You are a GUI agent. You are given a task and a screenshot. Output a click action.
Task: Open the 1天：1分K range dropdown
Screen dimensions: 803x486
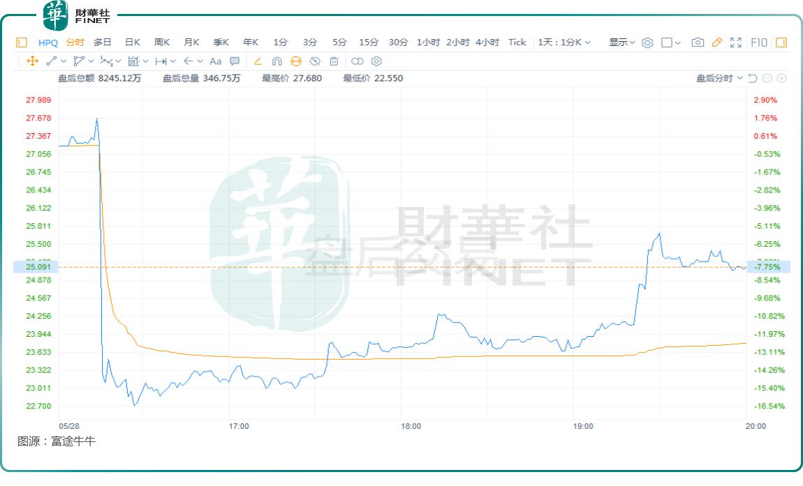pyautogui.click(x=563, y=43)
